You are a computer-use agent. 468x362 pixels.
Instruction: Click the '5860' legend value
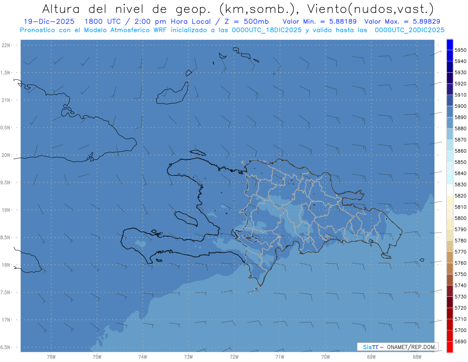coord(460,151)
